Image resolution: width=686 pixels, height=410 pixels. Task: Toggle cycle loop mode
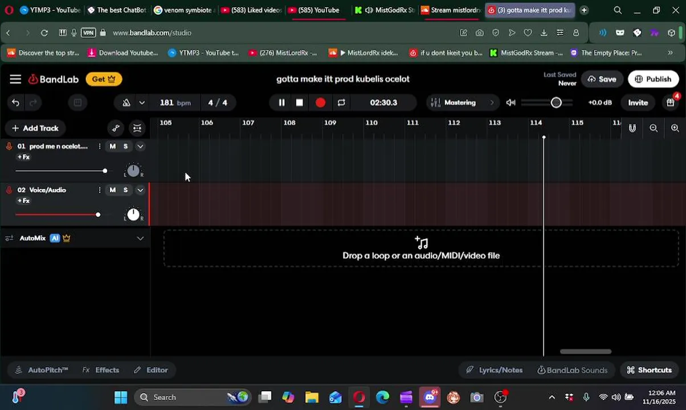tap(341, 102)
